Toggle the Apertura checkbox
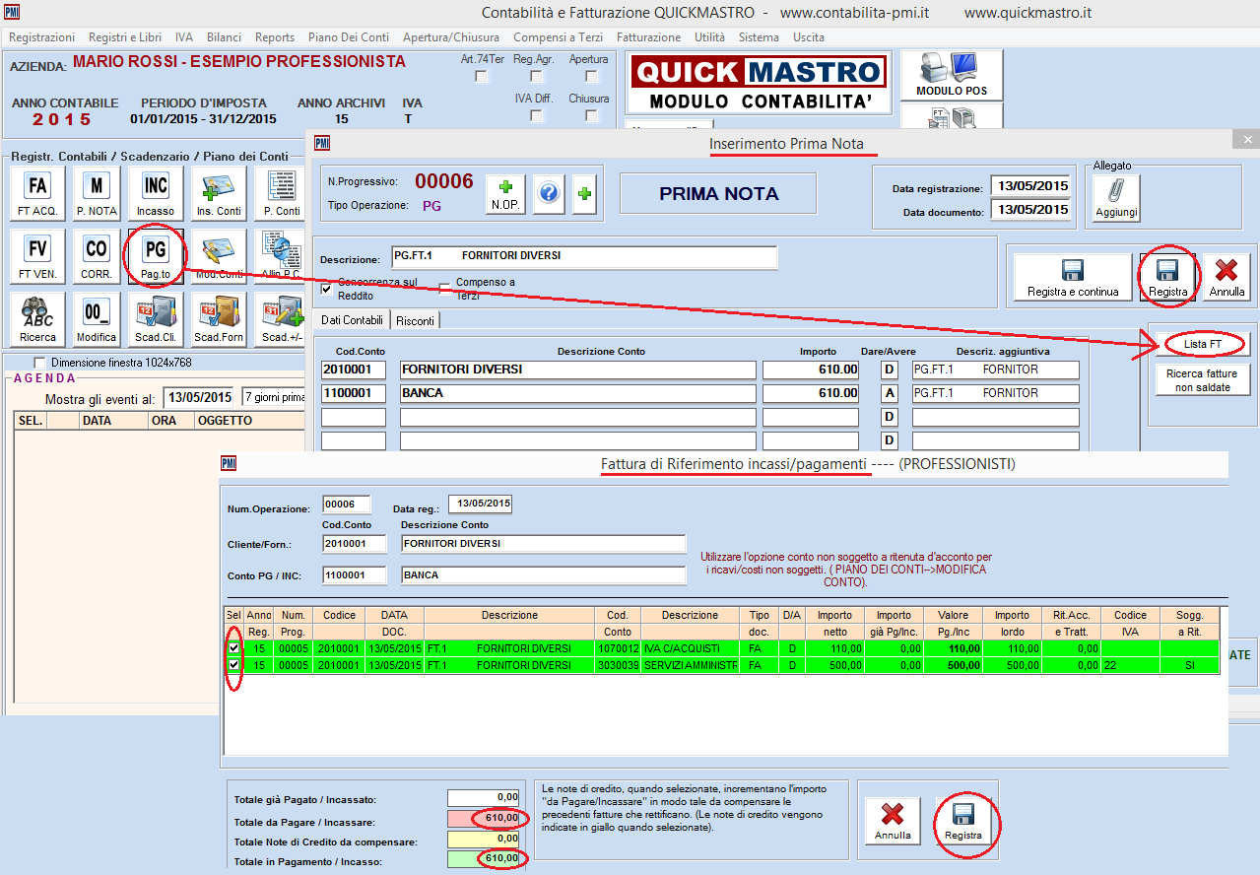1260x875 pixels. click(591, 76)
